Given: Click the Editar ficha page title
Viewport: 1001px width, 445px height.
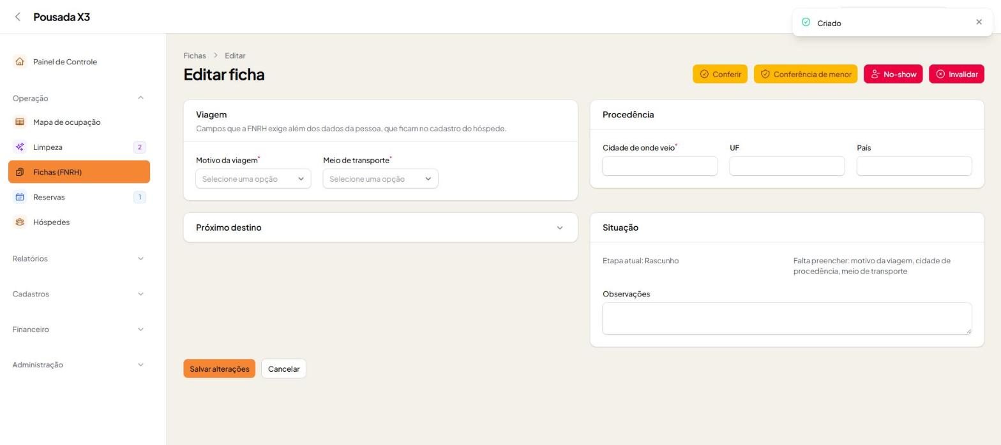Looking at the screenshot, I should pyautogui.click(x=224, y=75).
